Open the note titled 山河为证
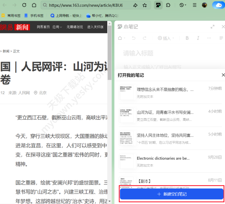This screenshot has height=204, width=225. point(165,112)
